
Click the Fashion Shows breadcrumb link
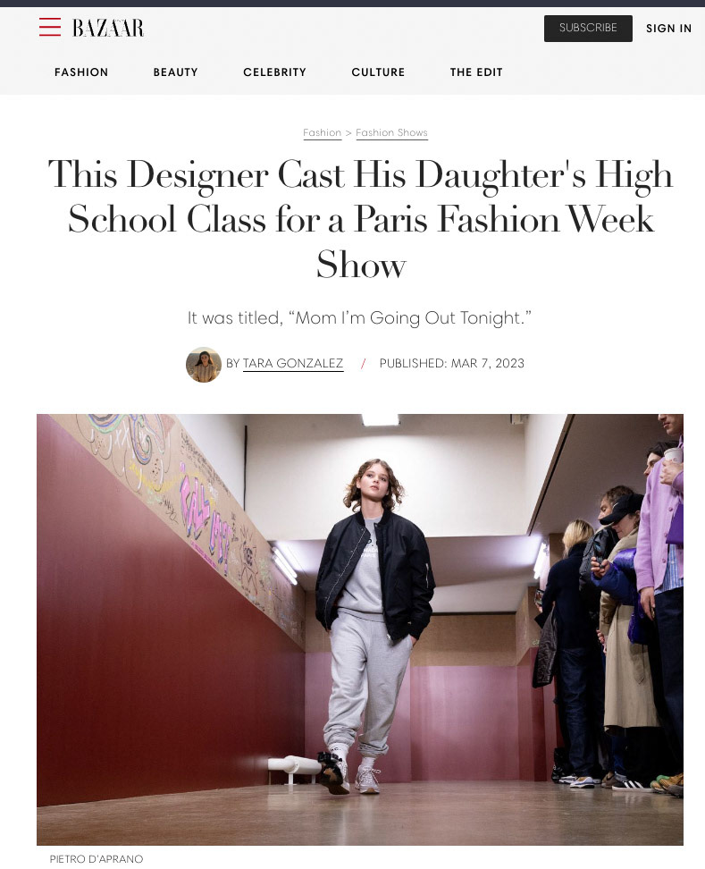click(x=391, y=133)
